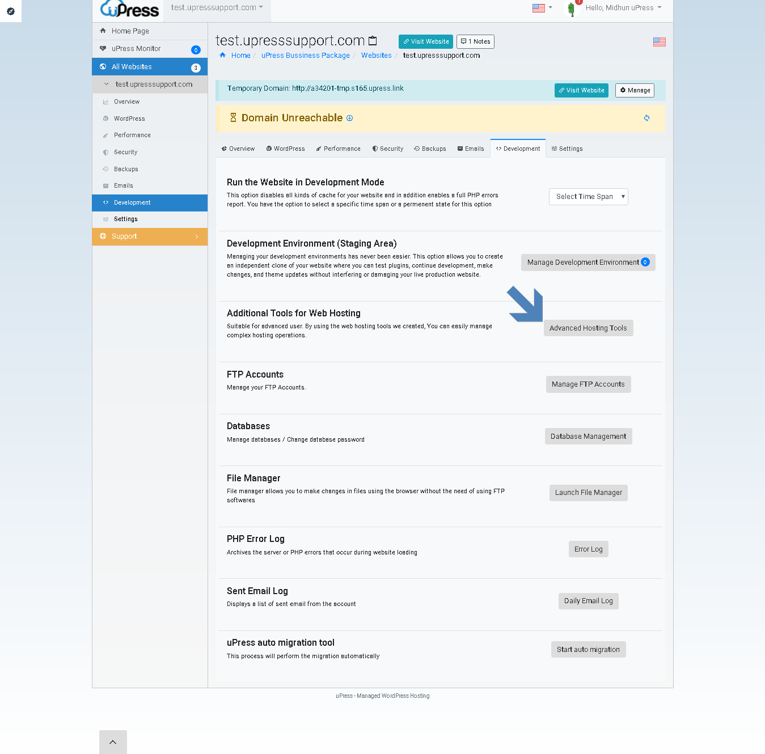765x754 pixels.
Task: Open the language flag dropdown in the header
Action: tap(542, 8)
